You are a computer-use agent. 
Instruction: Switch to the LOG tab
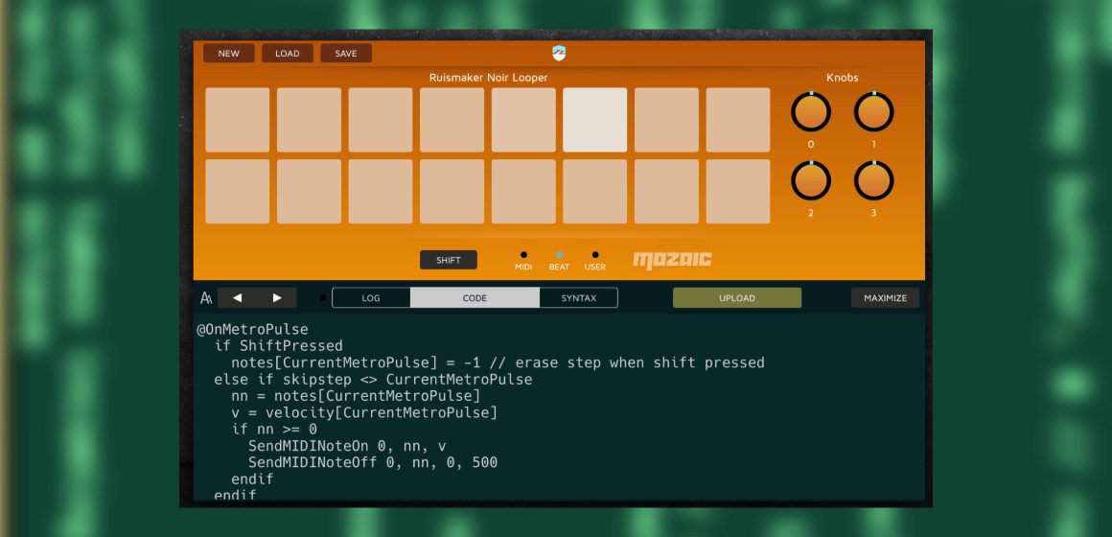(x=371, y=298)
